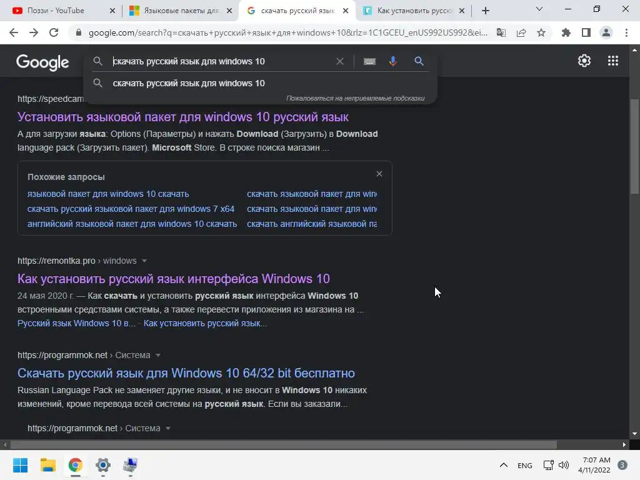The height and width of the screenshot is (480, 640).
Task: Go forward to the next page
Action: [x=34, y=32]
